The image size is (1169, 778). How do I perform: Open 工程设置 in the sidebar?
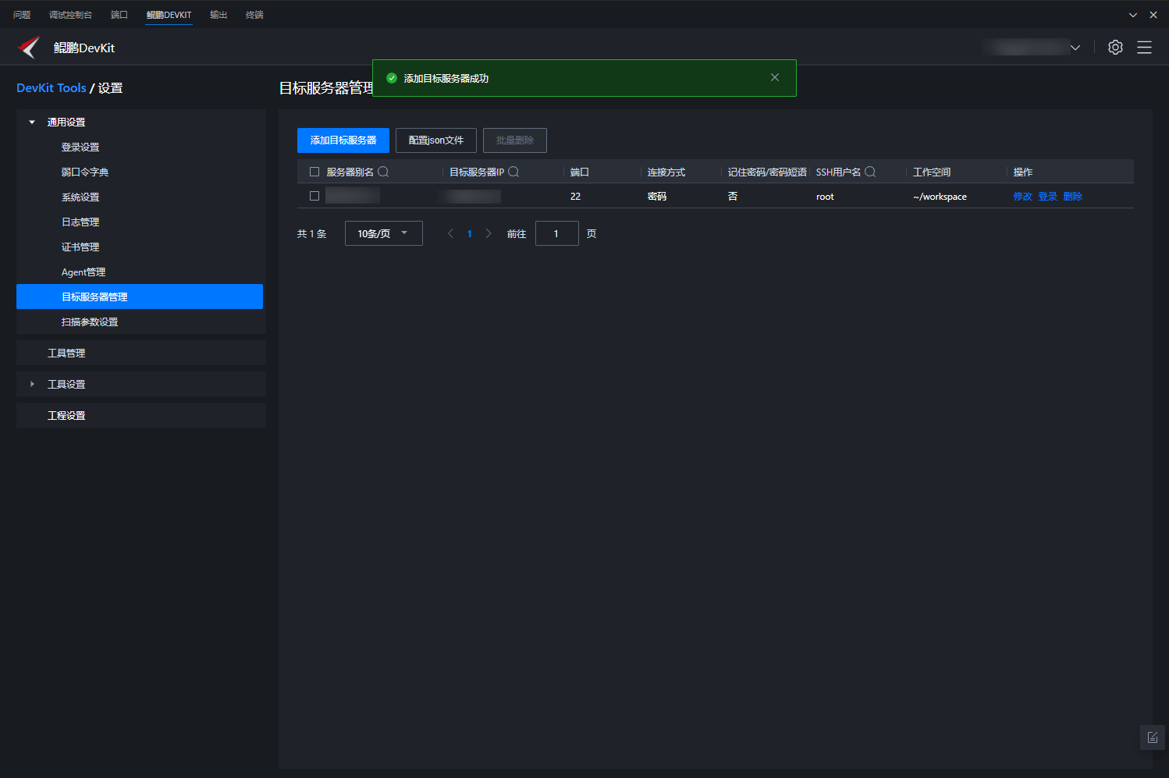(141, 415)
